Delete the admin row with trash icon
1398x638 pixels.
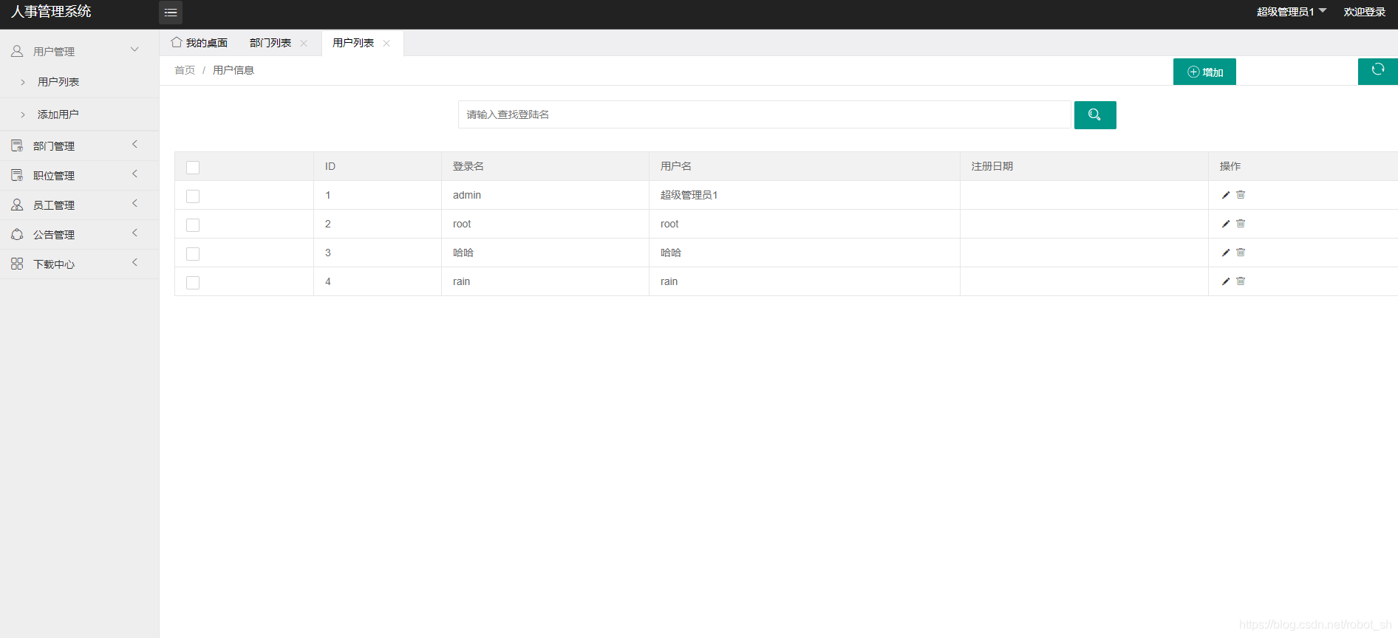click(1241, 195)
